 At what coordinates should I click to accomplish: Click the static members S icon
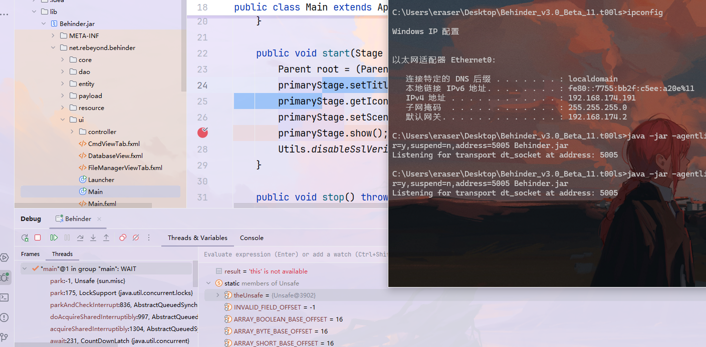[218, 283]
